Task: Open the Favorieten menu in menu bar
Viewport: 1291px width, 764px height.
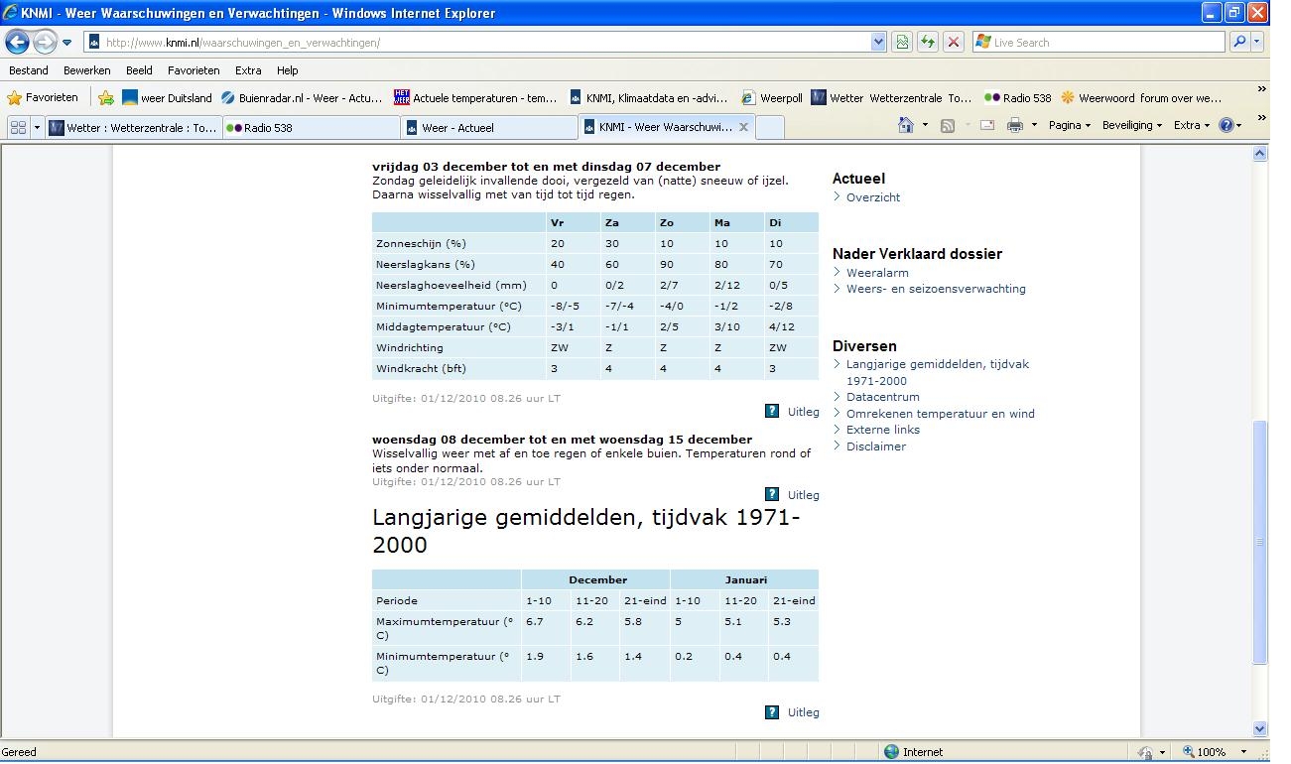Action: (x=194, y=70)
